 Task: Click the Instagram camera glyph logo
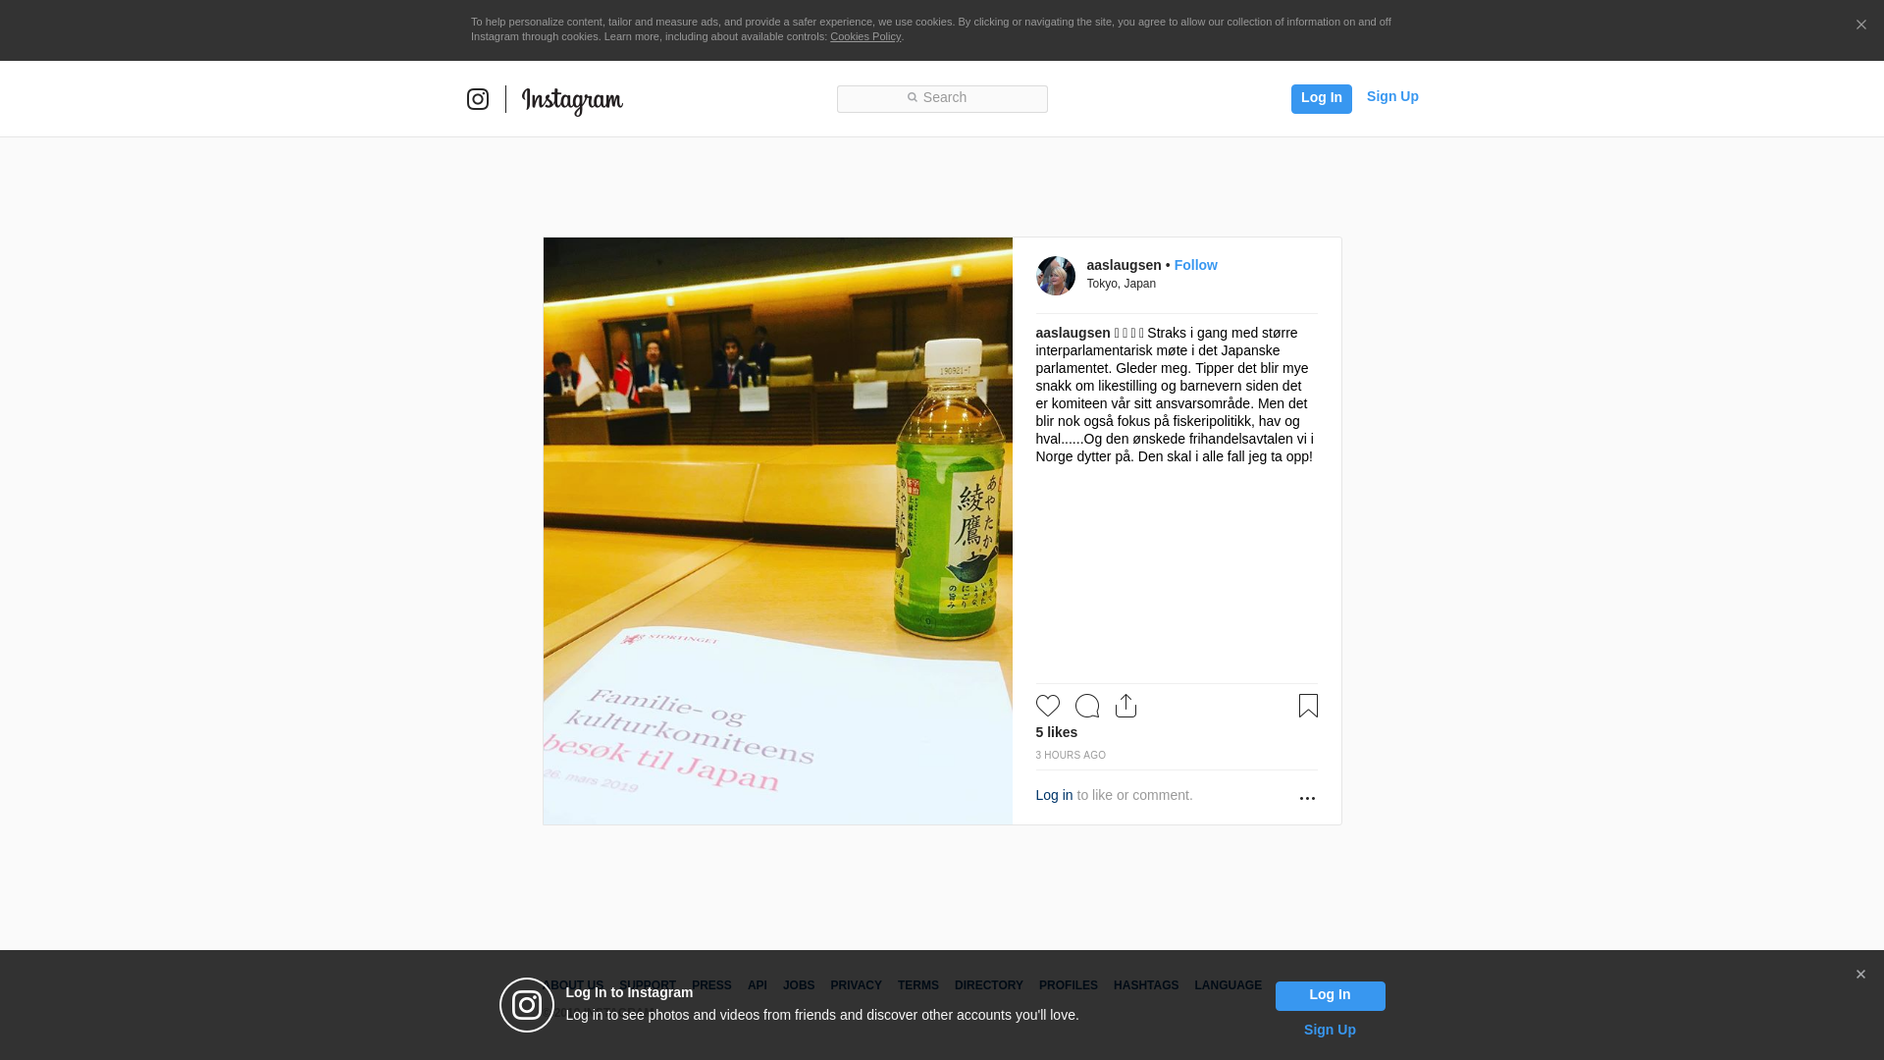point(478,99)
